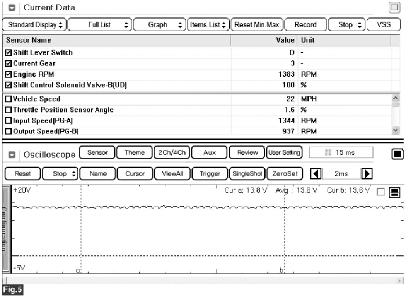Click the channel list icon on waveform

click(x=395, y=192)
